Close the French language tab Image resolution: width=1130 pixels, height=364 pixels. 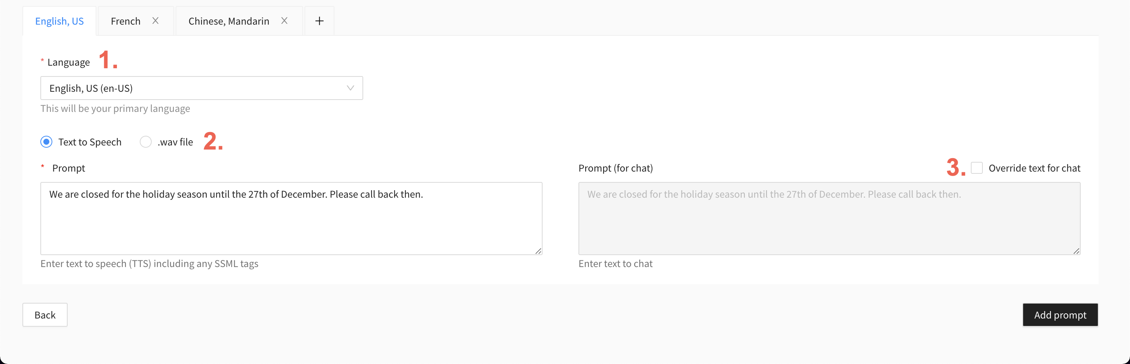pos(155,21)
